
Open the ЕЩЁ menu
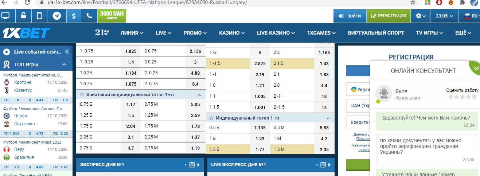tap(463, 33)
